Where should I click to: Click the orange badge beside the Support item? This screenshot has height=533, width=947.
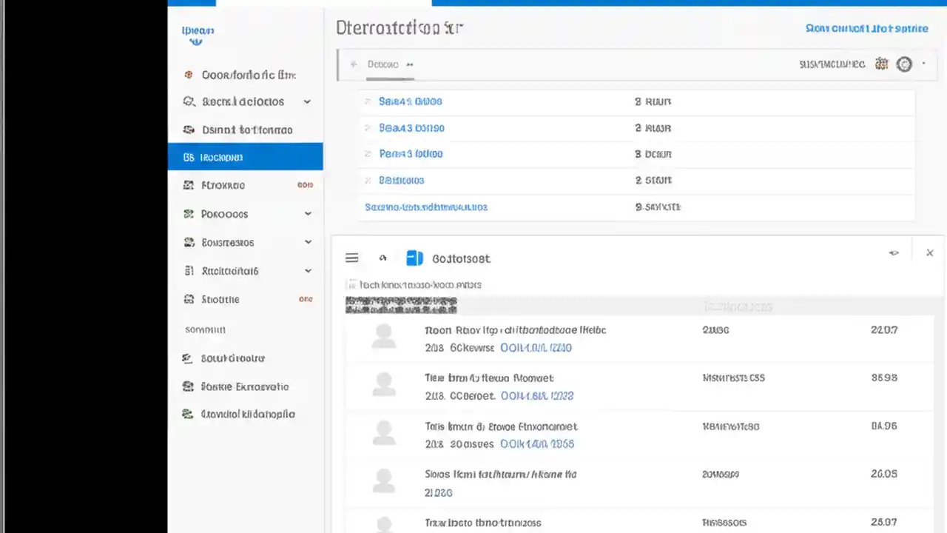tap(306, 299)
